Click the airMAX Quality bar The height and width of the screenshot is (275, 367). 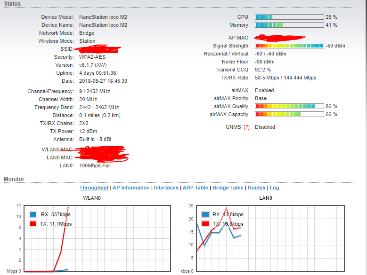[289, 106]
